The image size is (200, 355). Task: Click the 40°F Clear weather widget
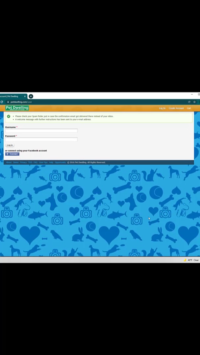point(191,260)
